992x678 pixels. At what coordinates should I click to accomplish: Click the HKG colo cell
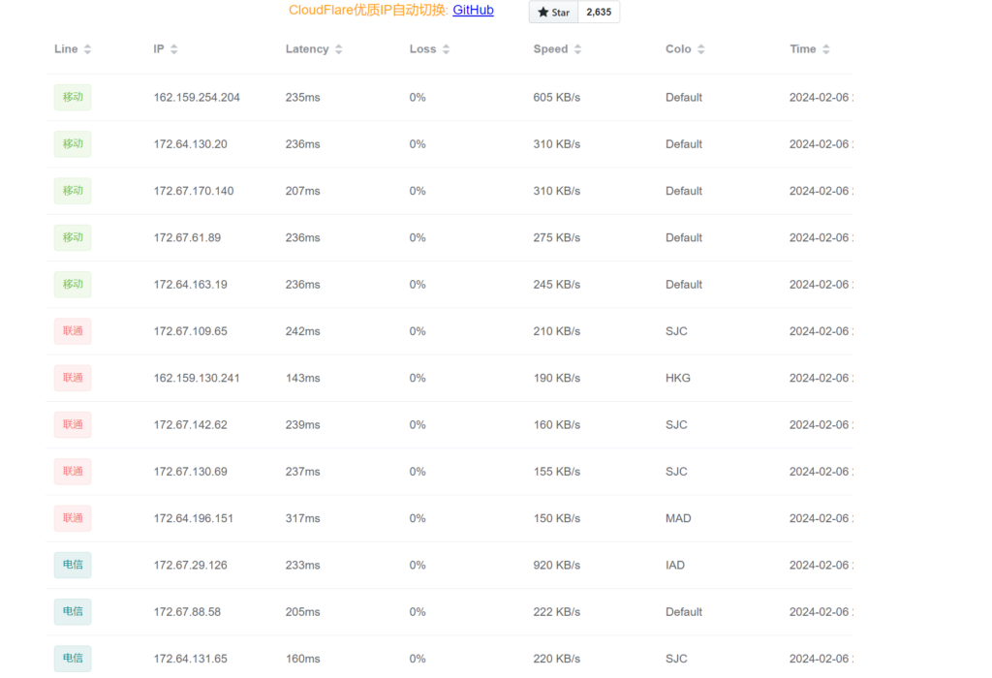[678, 378]
